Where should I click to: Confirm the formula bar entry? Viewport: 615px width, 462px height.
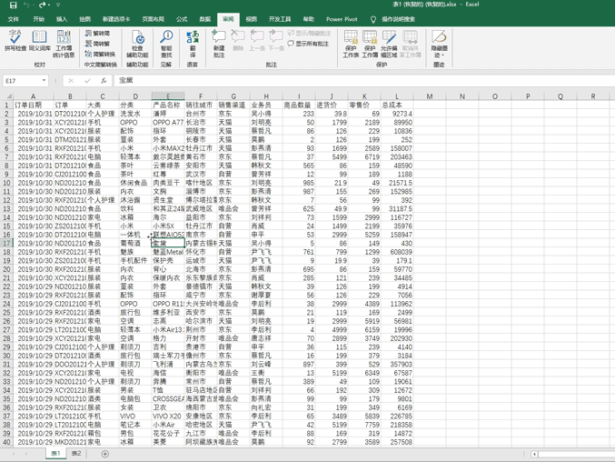(x=87, y=80)
